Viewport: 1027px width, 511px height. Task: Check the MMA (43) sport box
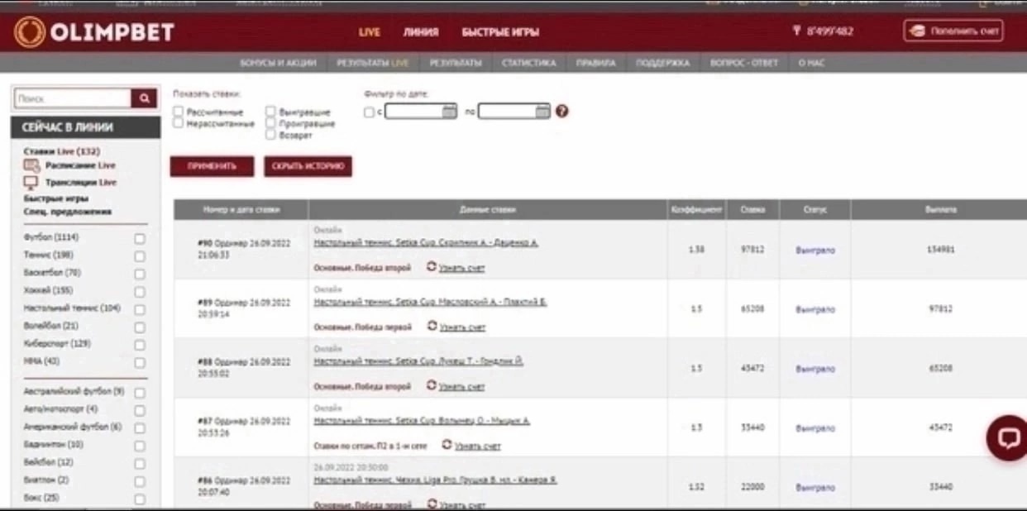click(140, 362)
